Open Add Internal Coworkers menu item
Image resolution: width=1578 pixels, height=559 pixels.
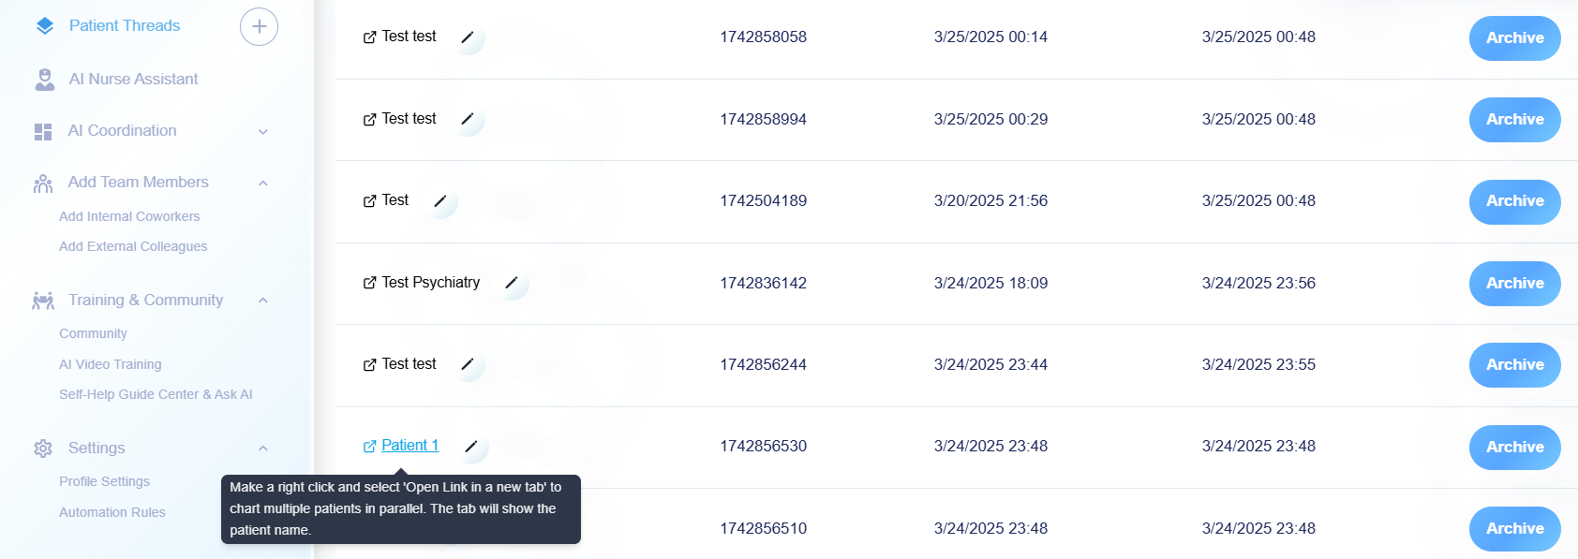(129, 216)
